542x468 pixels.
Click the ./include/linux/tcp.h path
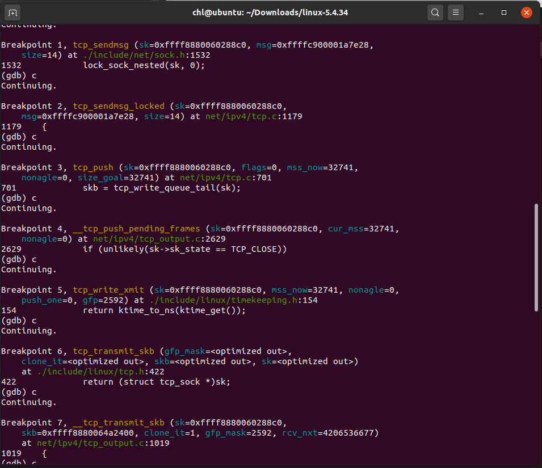tap(91, 372)
